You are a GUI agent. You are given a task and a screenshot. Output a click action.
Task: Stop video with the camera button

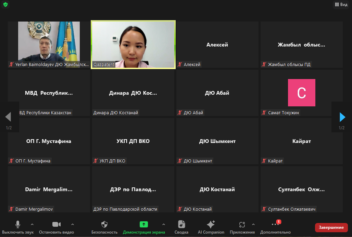[x=56, y=225]
